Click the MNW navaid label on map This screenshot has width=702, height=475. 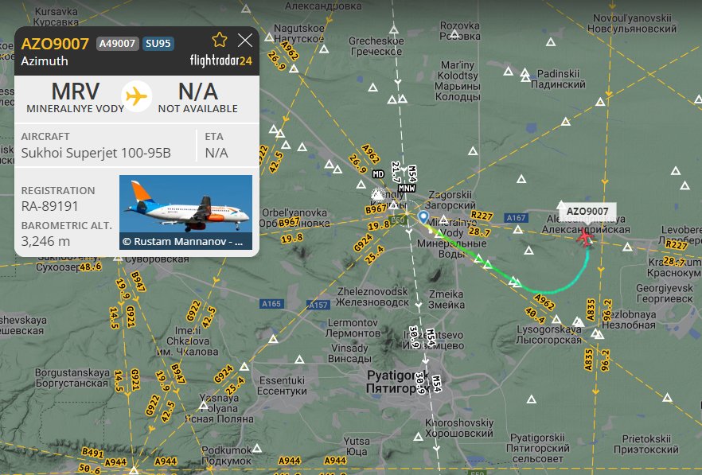[407, 189]
